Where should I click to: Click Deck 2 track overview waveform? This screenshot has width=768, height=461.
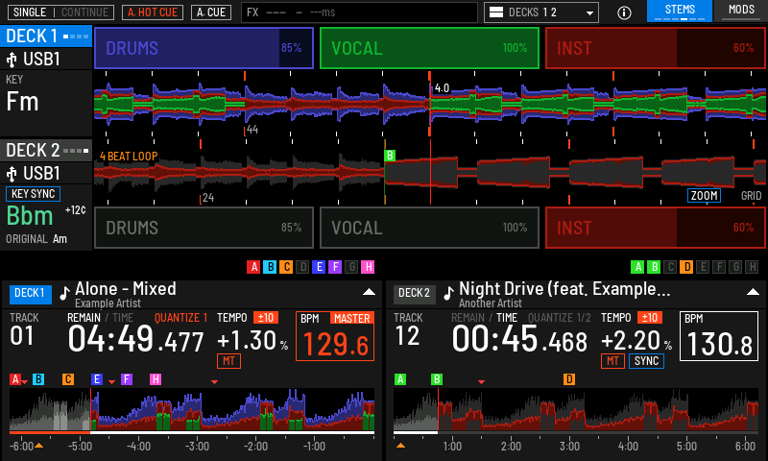[x=576, y=409]
